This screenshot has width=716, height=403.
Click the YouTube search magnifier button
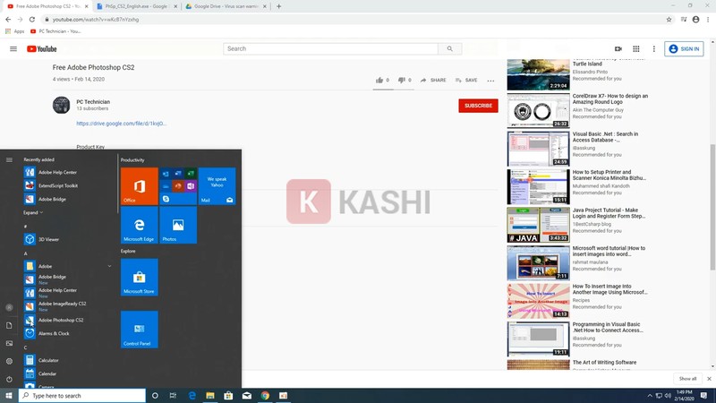click(450, 48)
